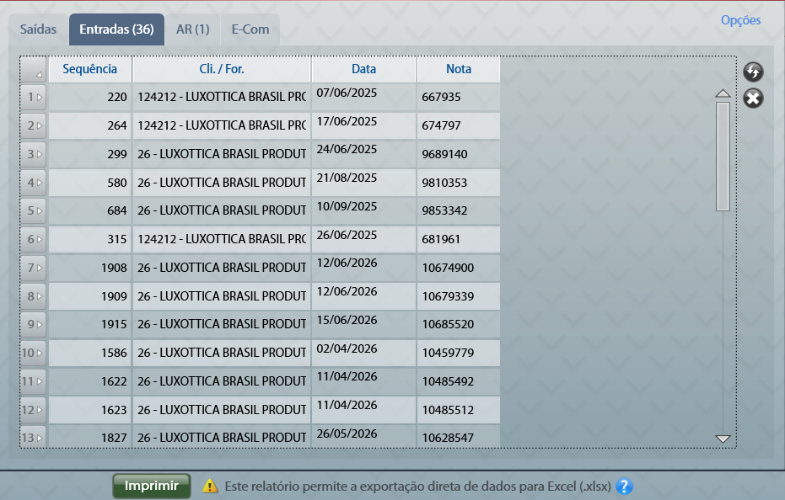Select the nota cell 681961
Viewport: 785px width, 500px height.
pos(459,239)
